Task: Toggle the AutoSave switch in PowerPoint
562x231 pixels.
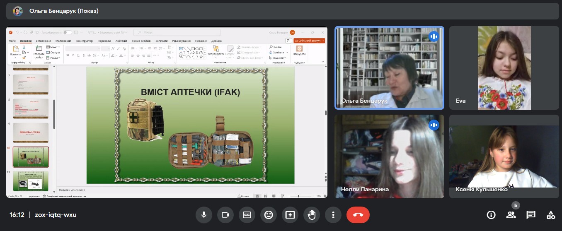Action: (x=67, y=32)
